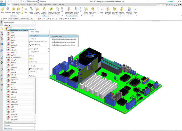182x131 pixels.
Task: Save using the floppy disk icon
Action: (x=6, y=2)
